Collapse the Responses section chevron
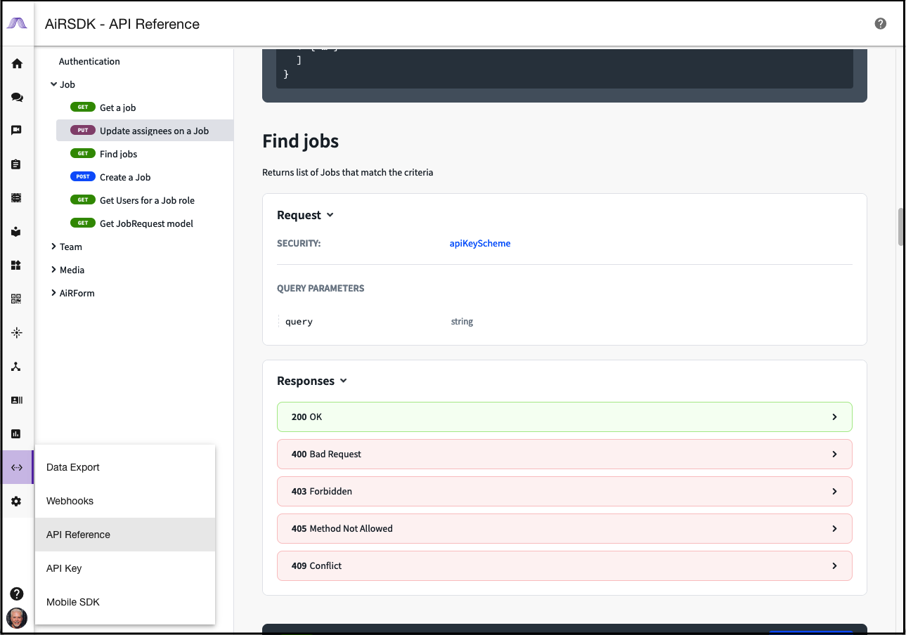 click(x=344, y=381)
